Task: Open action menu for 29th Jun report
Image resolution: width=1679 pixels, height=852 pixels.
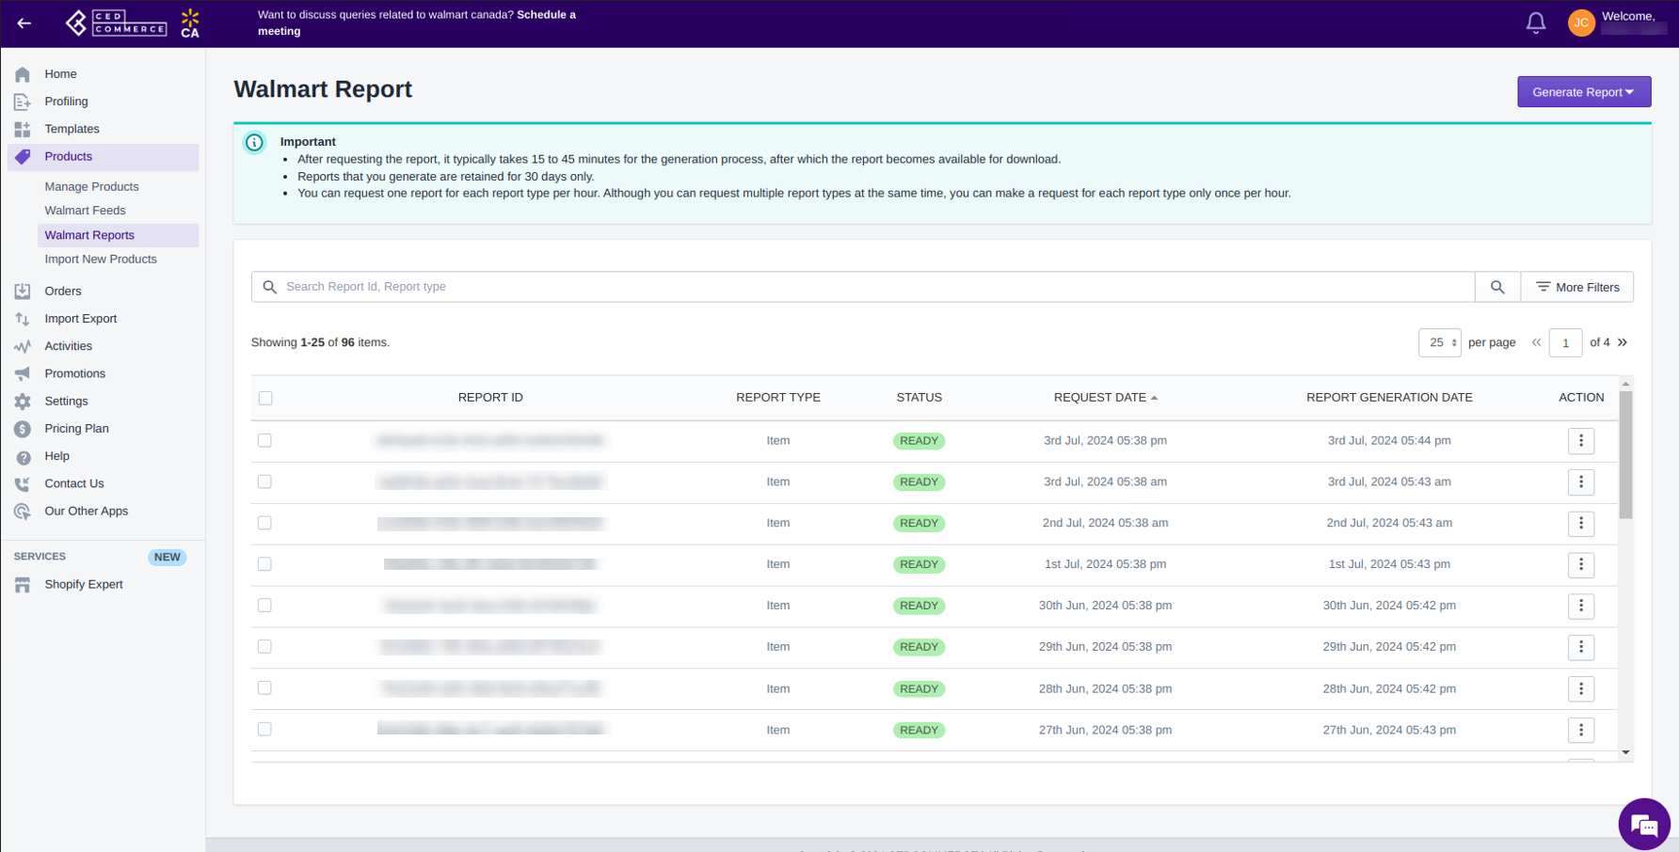Action: click(1581, 647)
